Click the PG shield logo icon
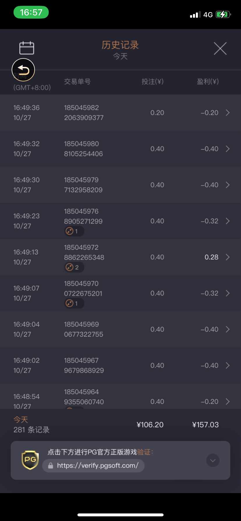The image size is (241, 521). 30,460
